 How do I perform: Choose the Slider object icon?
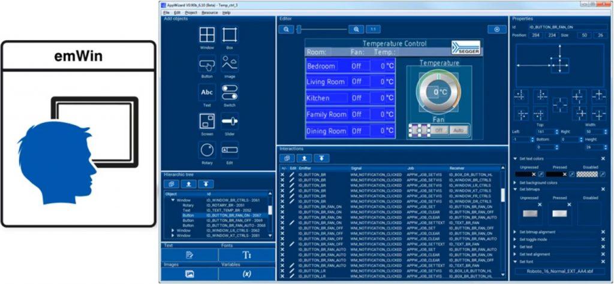[x=230, y=121]
